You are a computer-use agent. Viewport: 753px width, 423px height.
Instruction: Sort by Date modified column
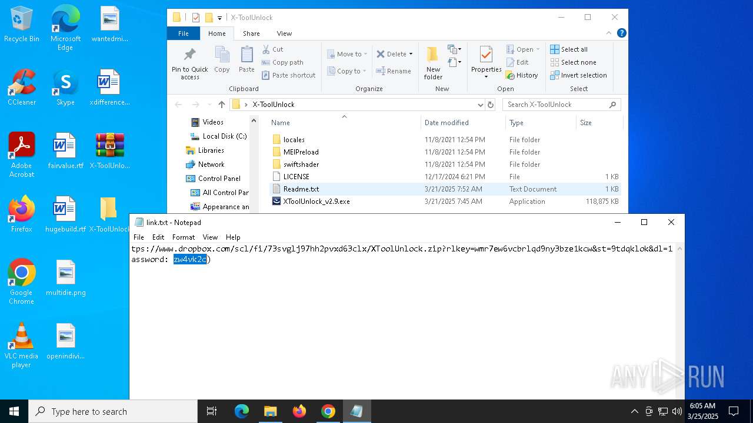[463, 123]
